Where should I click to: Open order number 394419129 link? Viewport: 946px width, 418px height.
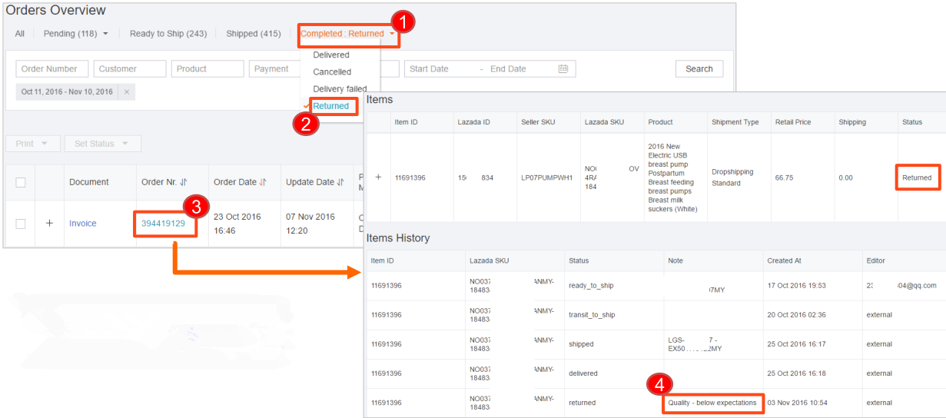coord(163,224)
